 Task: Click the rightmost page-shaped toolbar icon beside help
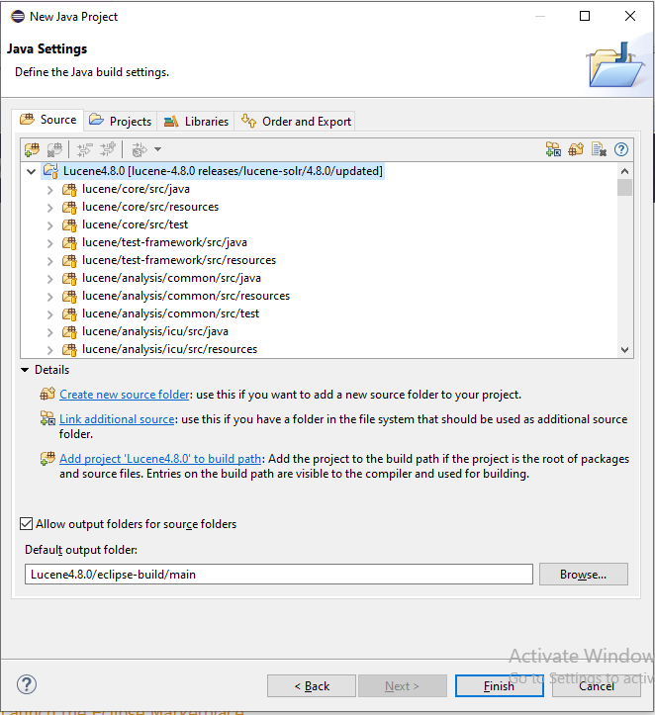(x=599, y=149)
